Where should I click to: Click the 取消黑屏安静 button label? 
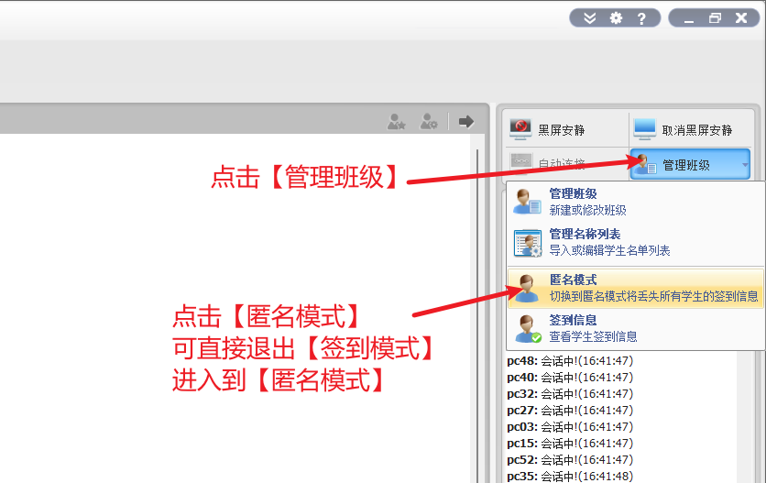tap(696, 130)
